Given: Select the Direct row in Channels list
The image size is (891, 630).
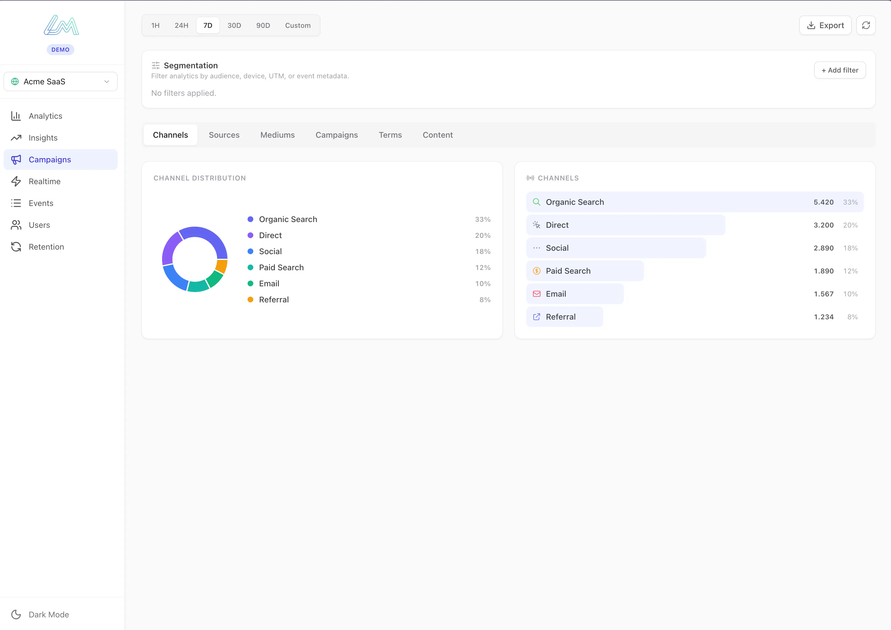Looking at the screenshot, I should (694, 225).
